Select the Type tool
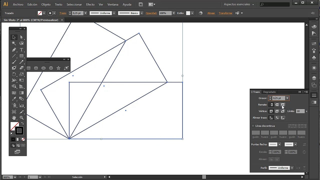Screen dimensions: 320x180 coord(21,50)
